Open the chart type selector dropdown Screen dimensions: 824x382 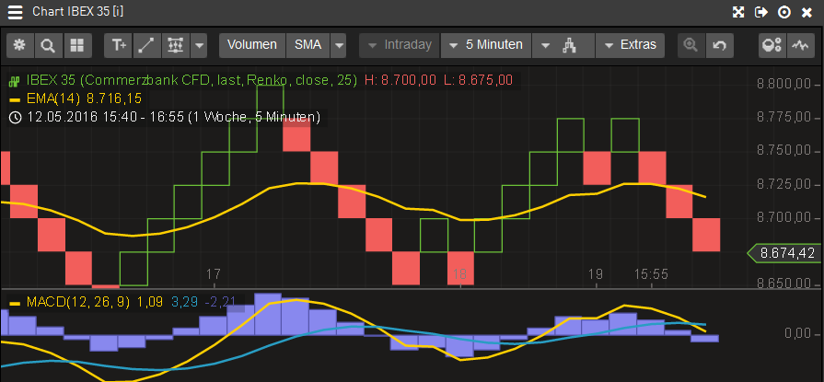[563, 44]
